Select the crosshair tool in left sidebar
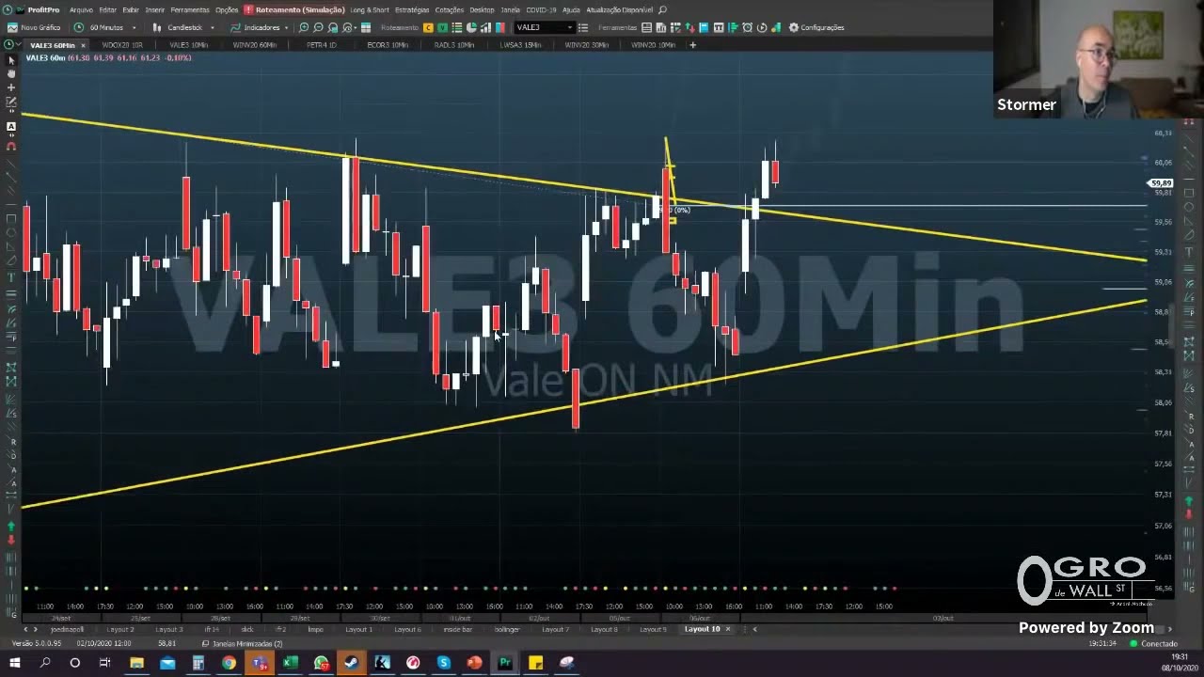The height and width of the screenshot is (677, 1204). [x=11, y=87]
